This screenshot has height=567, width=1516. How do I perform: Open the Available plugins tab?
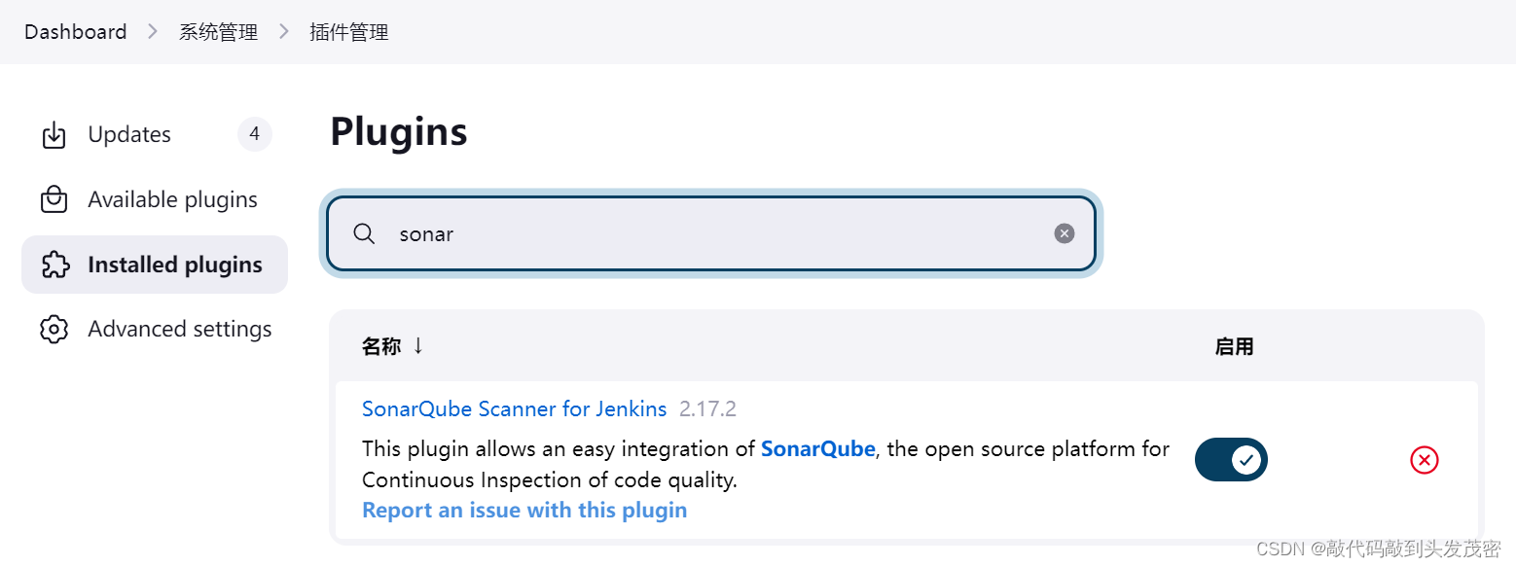click(172, 200)
